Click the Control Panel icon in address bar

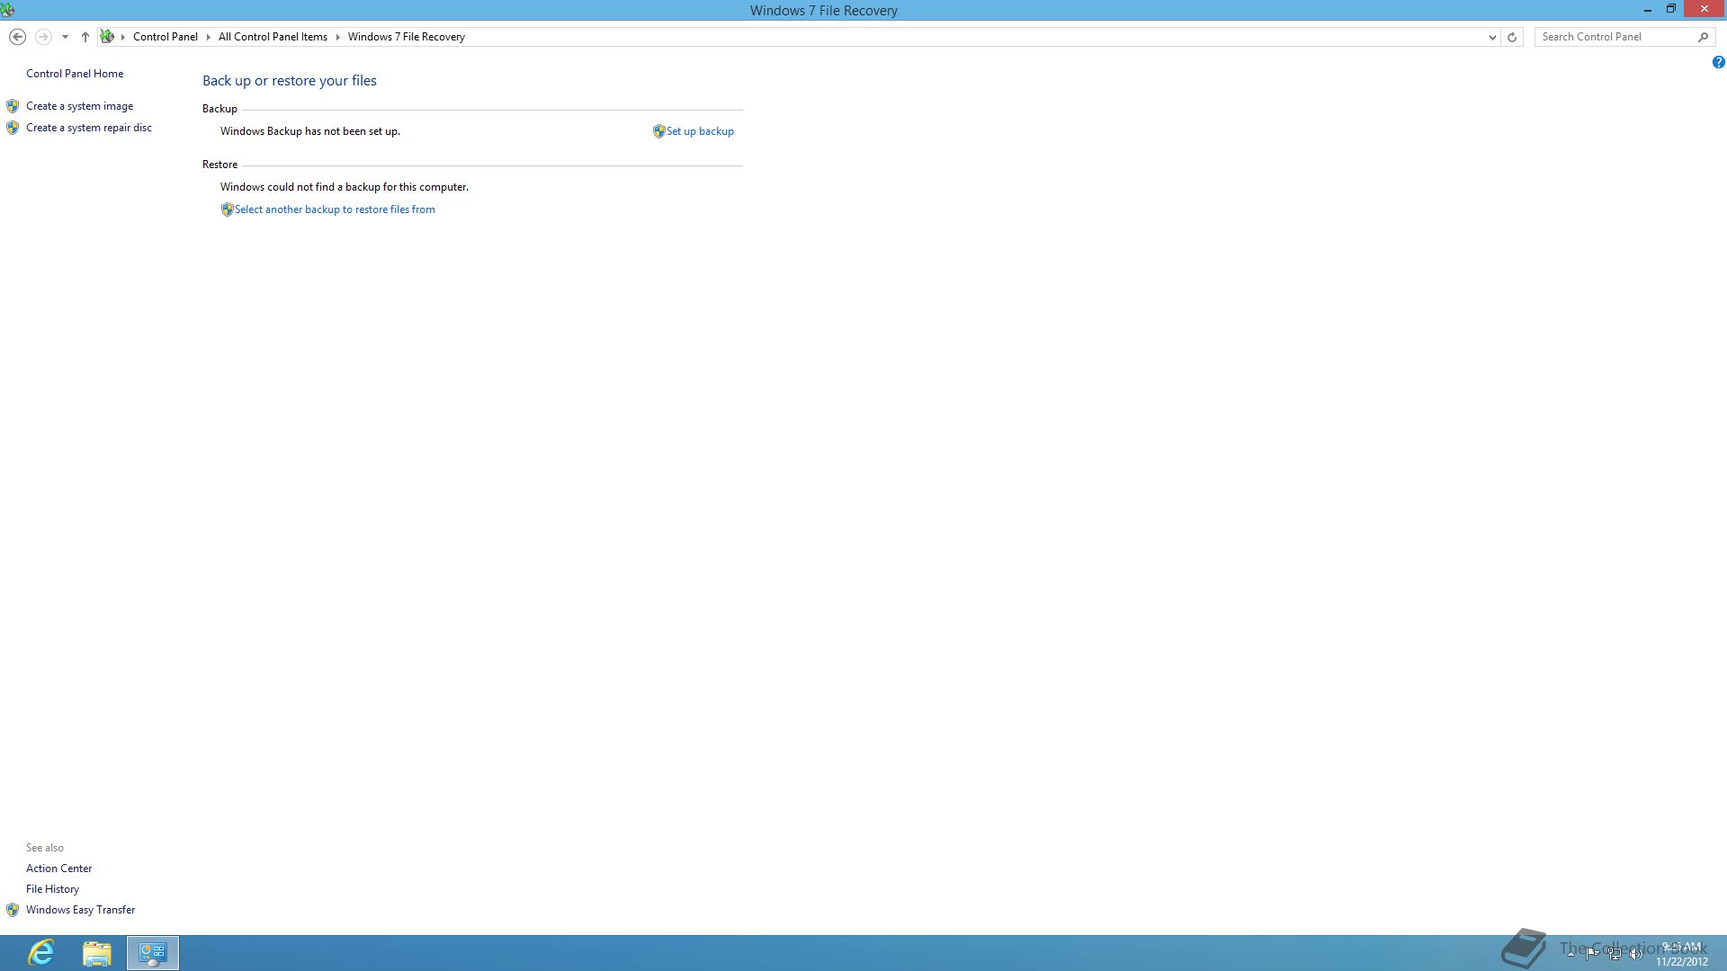click(x=107, y=37)
